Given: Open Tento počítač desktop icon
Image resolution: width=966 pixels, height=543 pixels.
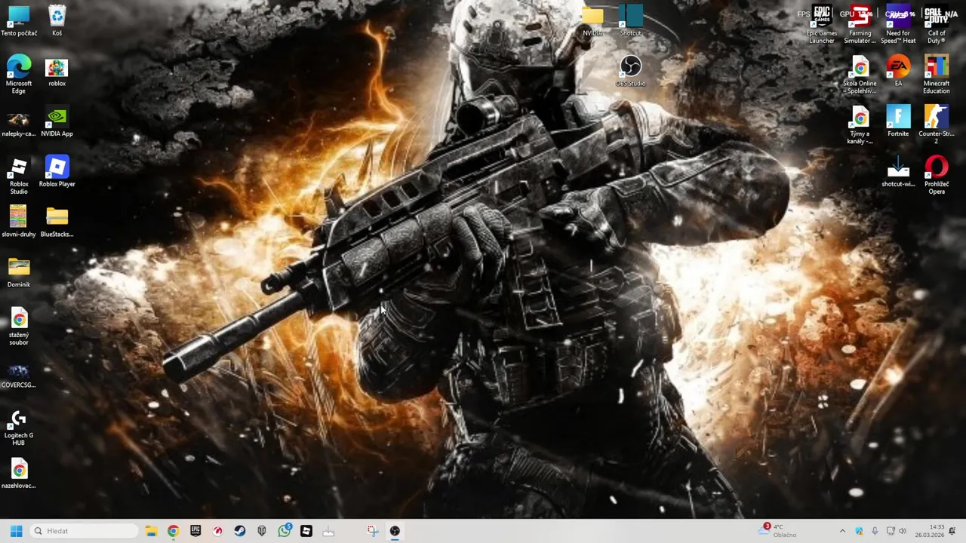Looking at the screenshot, I should pos(19,21).
